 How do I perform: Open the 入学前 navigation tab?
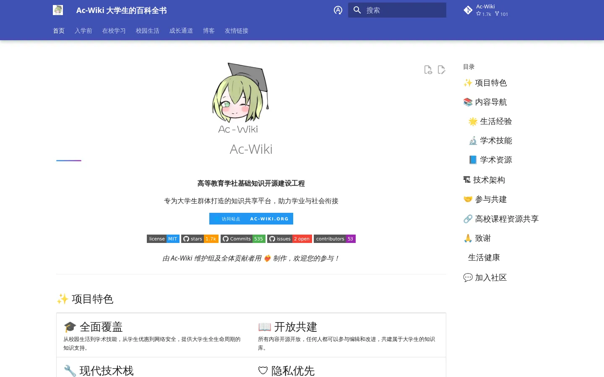point(83,31)
